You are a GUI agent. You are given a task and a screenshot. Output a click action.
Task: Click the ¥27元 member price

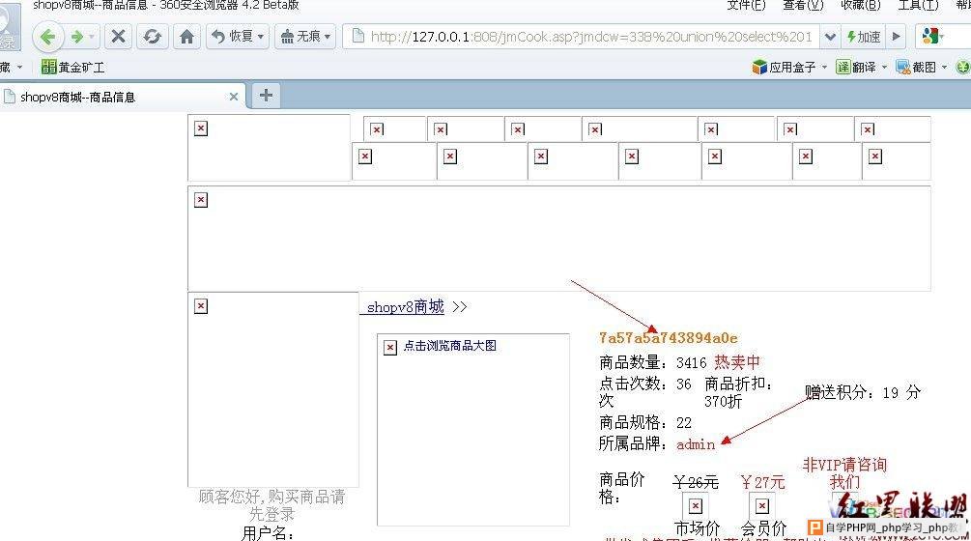coord(762,482)
